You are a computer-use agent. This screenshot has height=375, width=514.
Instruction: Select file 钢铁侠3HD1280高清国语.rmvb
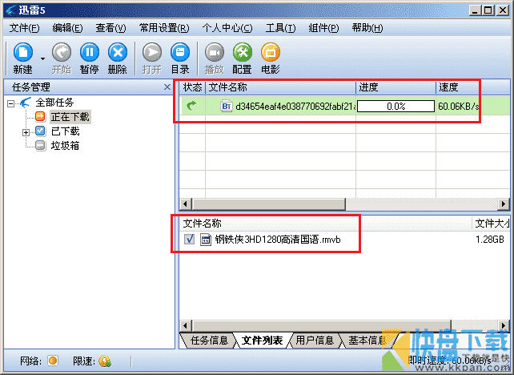278,240
